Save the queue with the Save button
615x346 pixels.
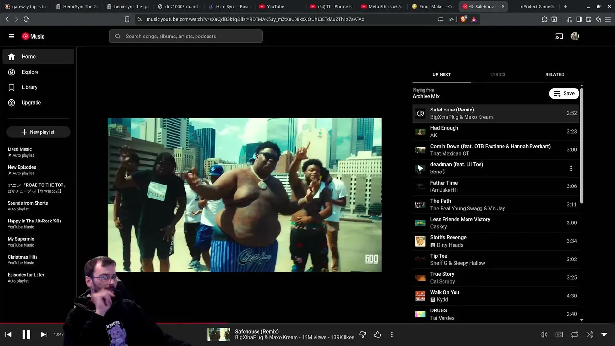pos(564,93)
